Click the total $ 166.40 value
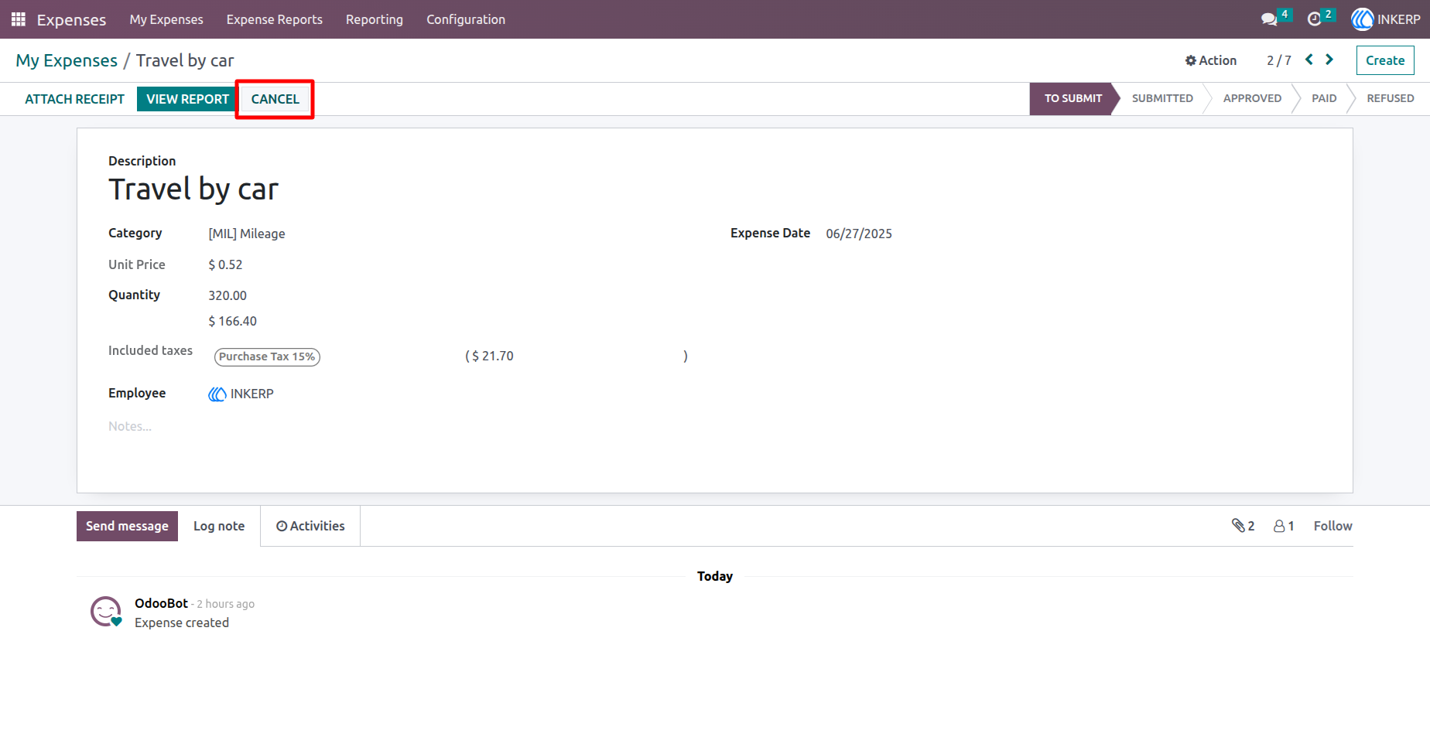The height and width of the screenshot is (747, 1430). [232, 321]
